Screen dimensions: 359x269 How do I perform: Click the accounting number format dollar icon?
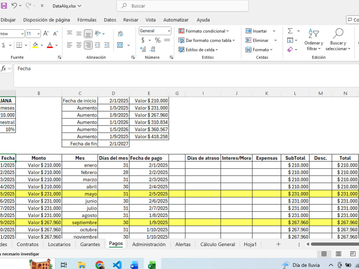(143, 40)
